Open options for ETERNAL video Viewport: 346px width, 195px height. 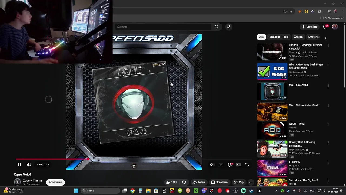click(328, 162)
